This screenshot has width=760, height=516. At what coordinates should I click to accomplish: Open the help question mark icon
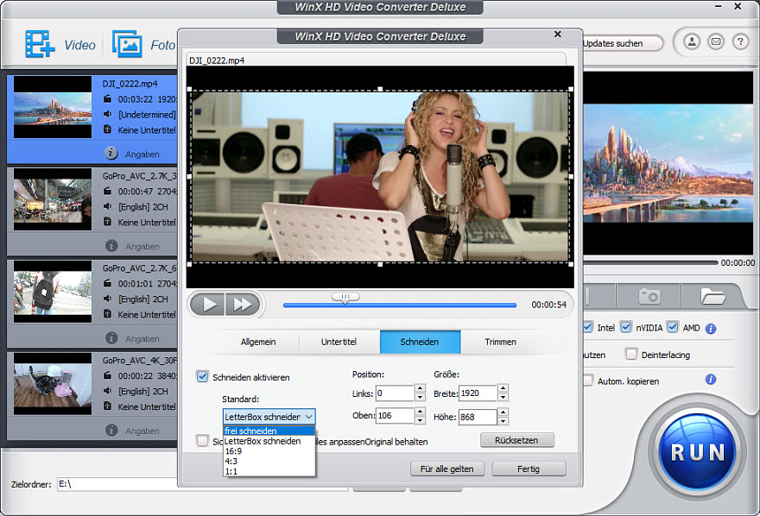click(740, 42)
